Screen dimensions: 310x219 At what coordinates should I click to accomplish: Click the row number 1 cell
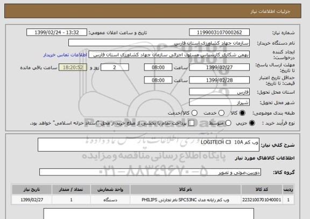(288, 200)
